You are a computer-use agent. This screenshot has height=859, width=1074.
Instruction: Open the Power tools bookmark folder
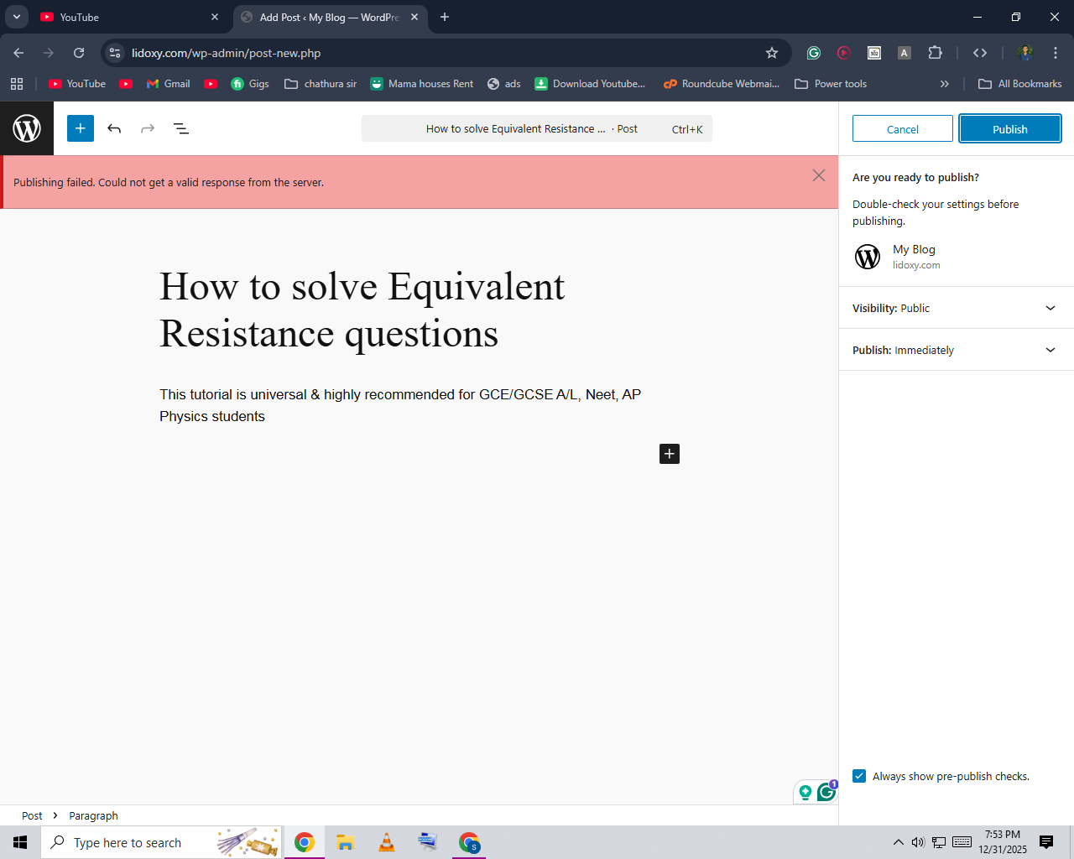point(831,84)
